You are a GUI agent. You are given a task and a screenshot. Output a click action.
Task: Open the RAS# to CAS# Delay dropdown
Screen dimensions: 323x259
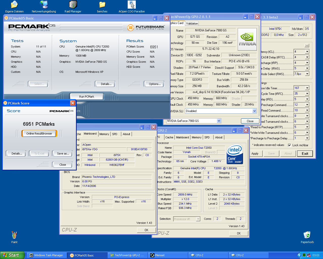coord(307,57)
